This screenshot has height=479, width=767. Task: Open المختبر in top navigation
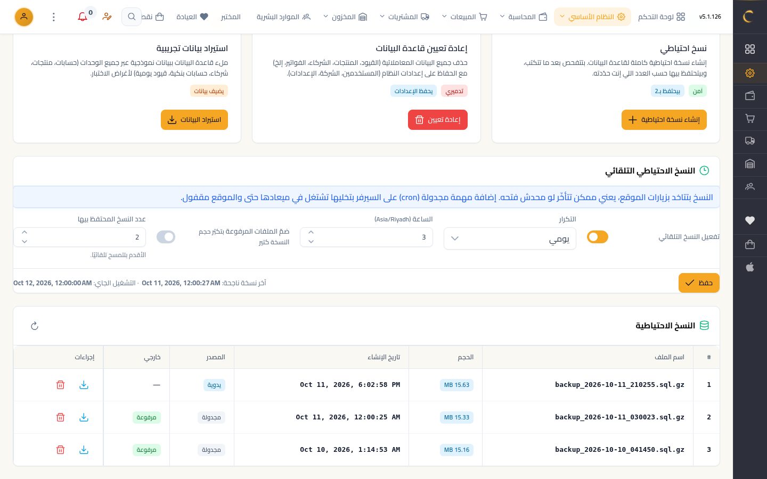231,17
